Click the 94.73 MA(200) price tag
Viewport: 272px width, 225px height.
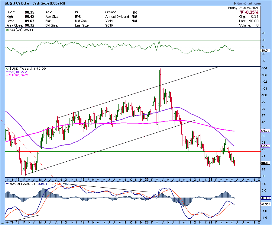point(265,131)
